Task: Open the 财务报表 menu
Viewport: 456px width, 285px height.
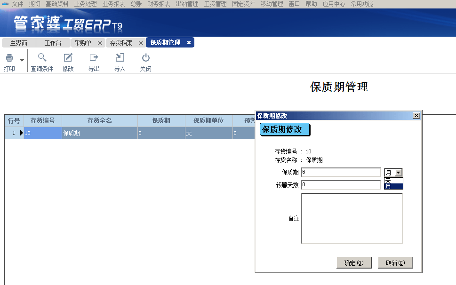Action: click(x=159, y=4)
